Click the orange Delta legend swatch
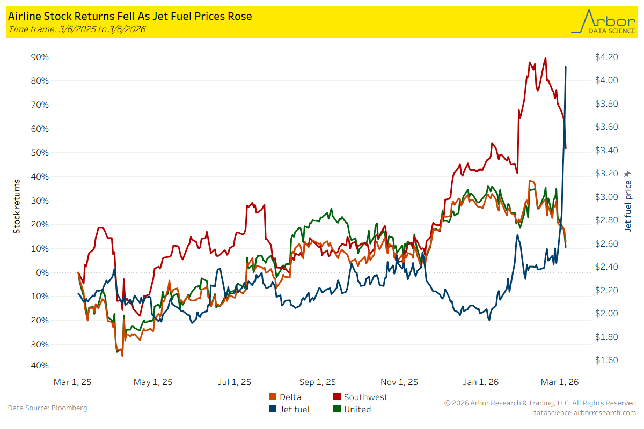 pos(272,397)
